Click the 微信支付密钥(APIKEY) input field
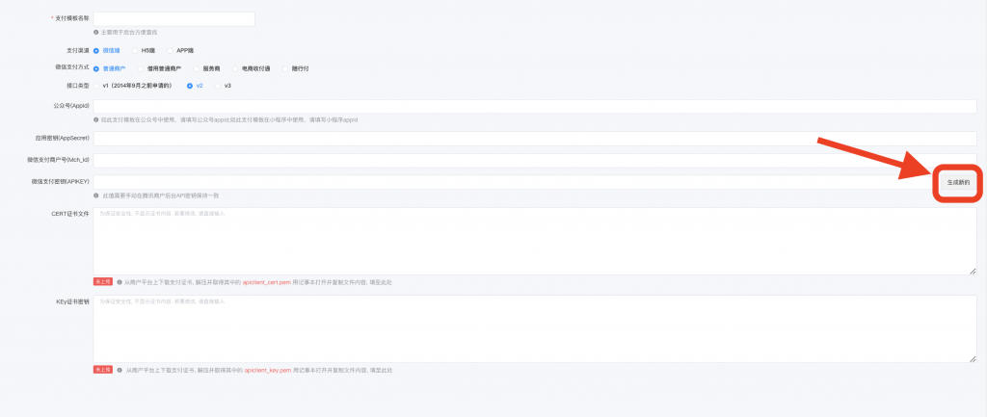Image resolution: width=987 pixels, height=417 pixels. pyautogui.click(x=511, y=181)
